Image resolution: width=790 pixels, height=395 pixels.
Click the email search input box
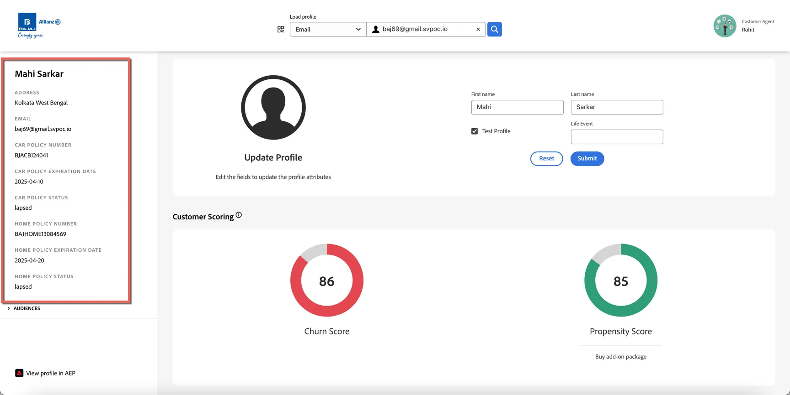426,29
